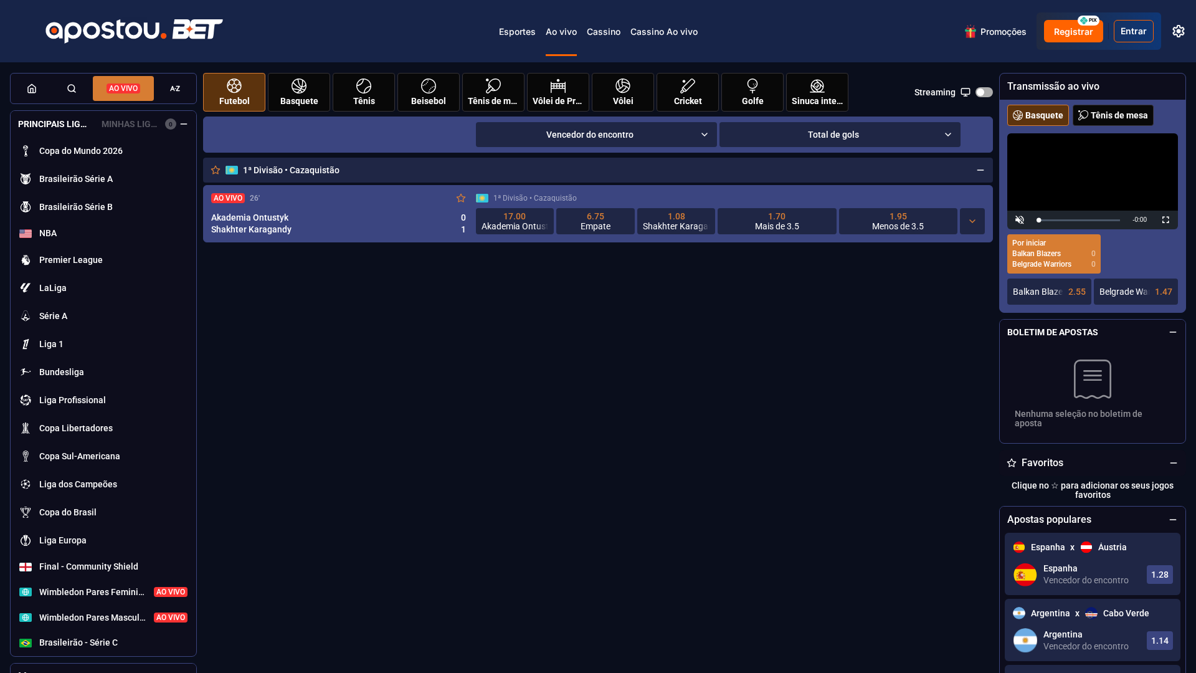Open Copa do Brasil league
This screenshot has width=1196, height=673.
click(x=103, y=512)
